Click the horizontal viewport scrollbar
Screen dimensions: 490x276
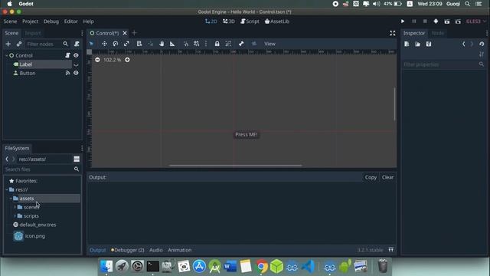tap(235, 166)
